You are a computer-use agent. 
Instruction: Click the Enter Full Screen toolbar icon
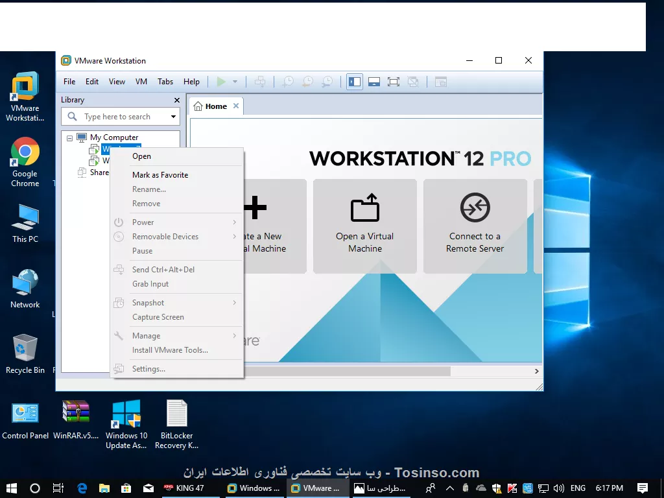394,82
